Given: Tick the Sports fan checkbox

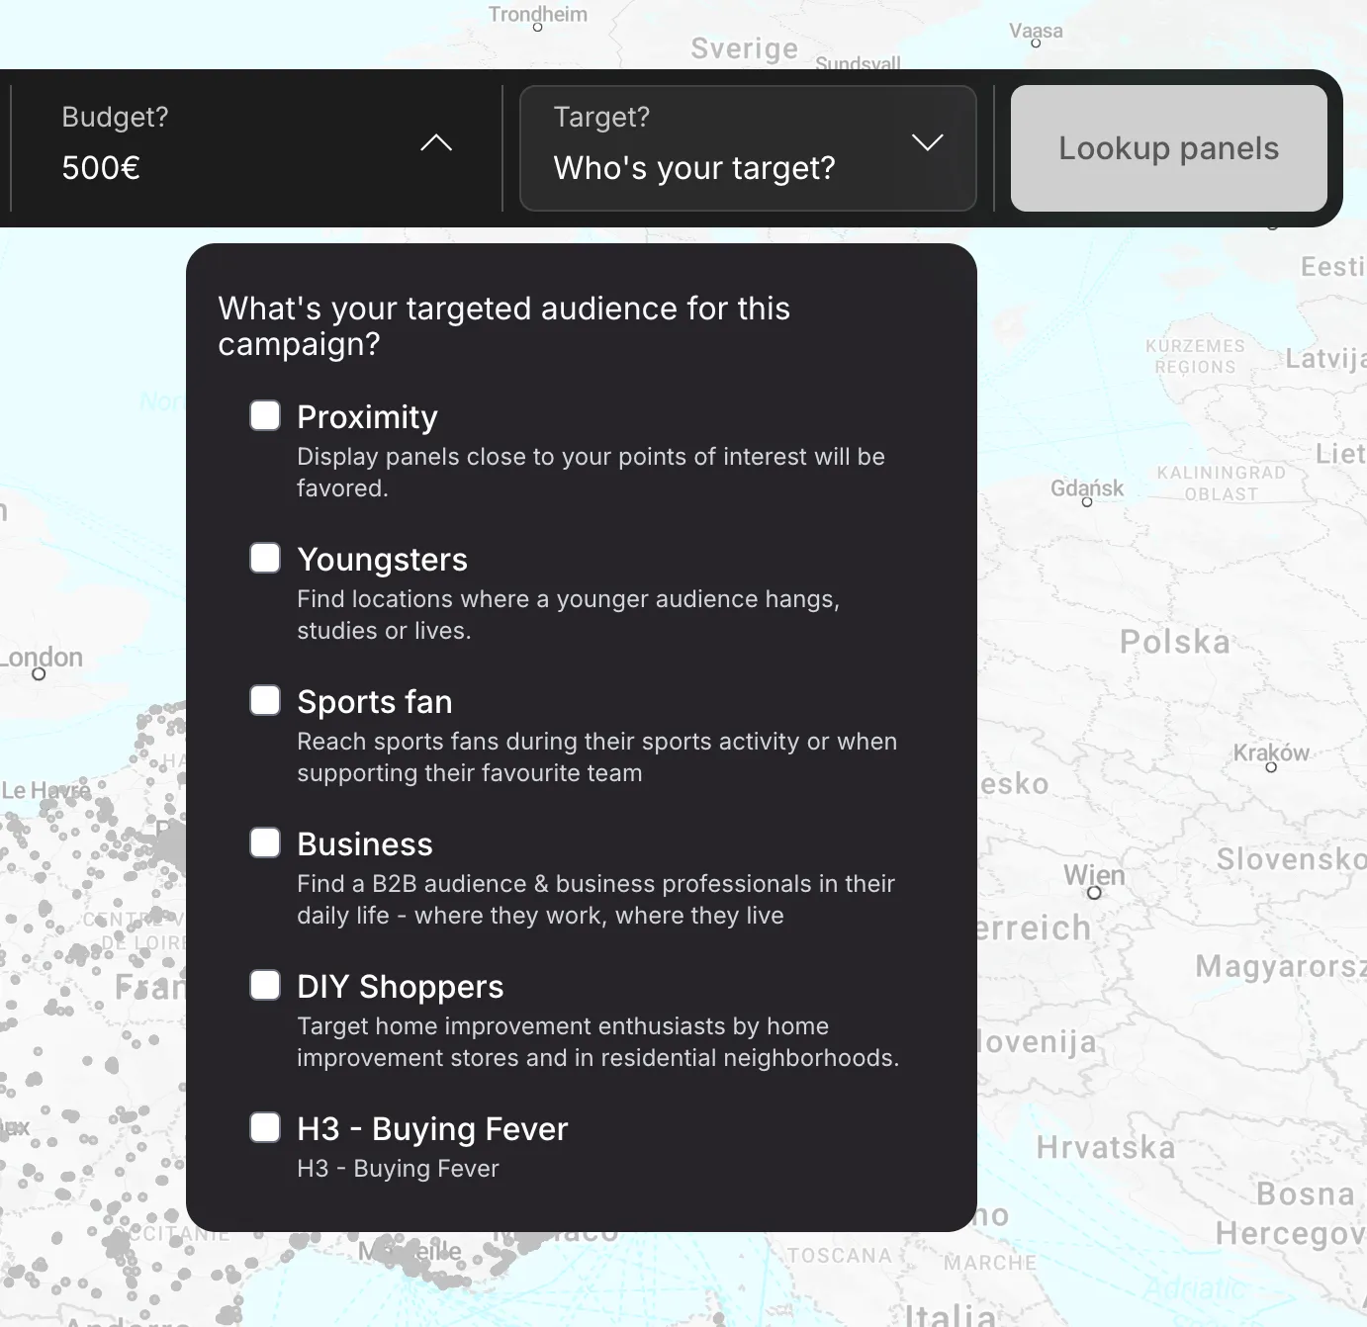Looking at the screenshot, I should point(265,700).
